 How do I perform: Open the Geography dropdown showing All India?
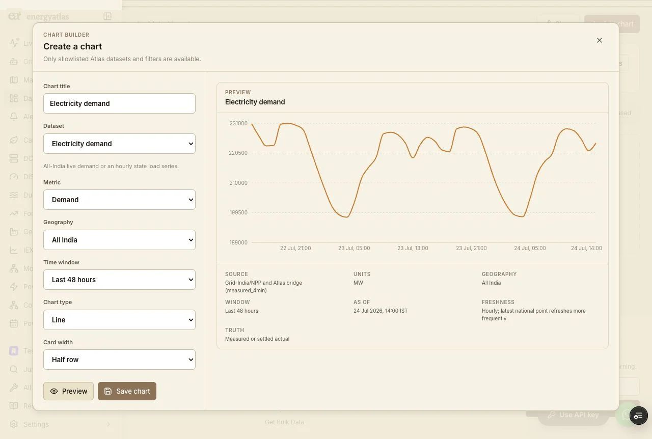119,240
